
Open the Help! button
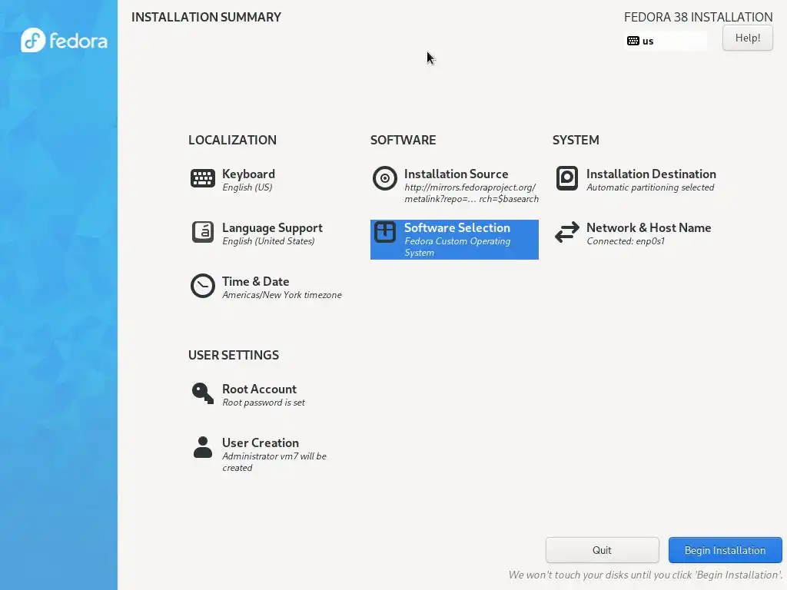click(x=748, y=38)
